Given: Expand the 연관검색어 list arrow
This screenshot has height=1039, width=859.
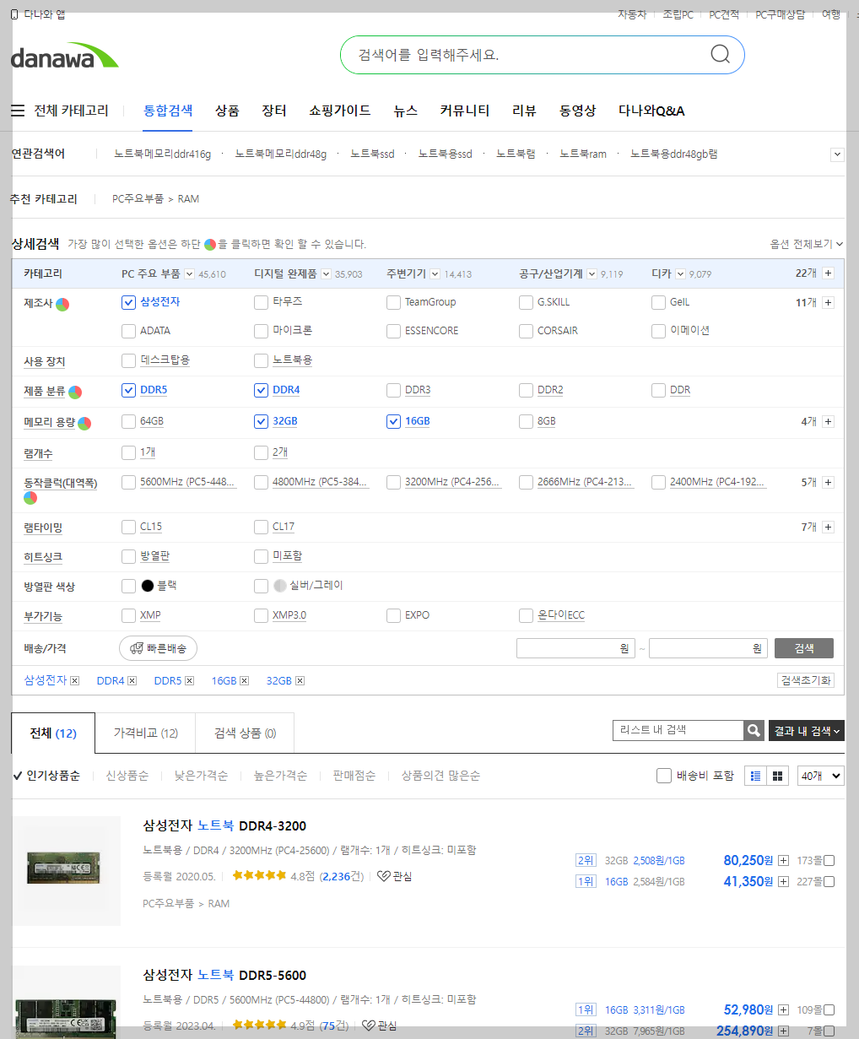Looking at the screenshot, I should [x=837, y=154].
